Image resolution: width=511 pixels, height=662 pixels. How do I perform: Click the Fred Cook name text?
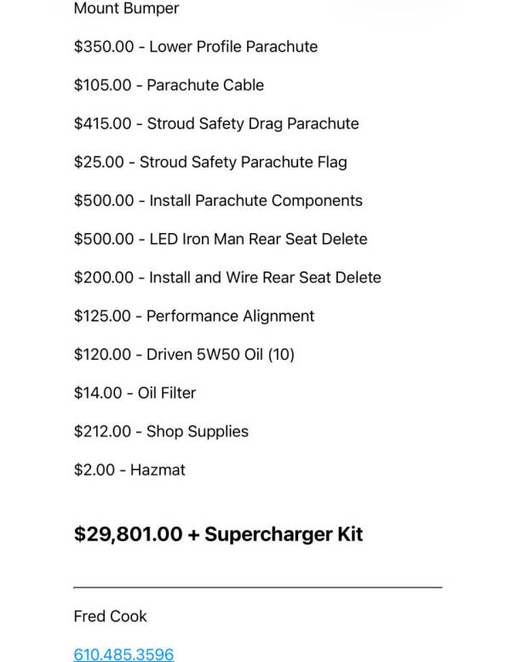point(110,616)
